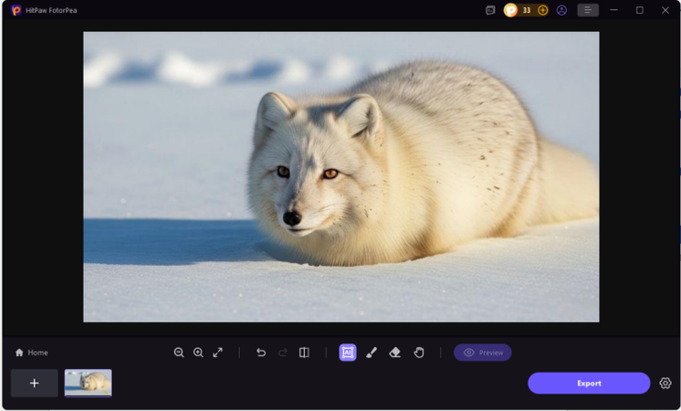Click the zoom in magnifier icon

point(198,353)
